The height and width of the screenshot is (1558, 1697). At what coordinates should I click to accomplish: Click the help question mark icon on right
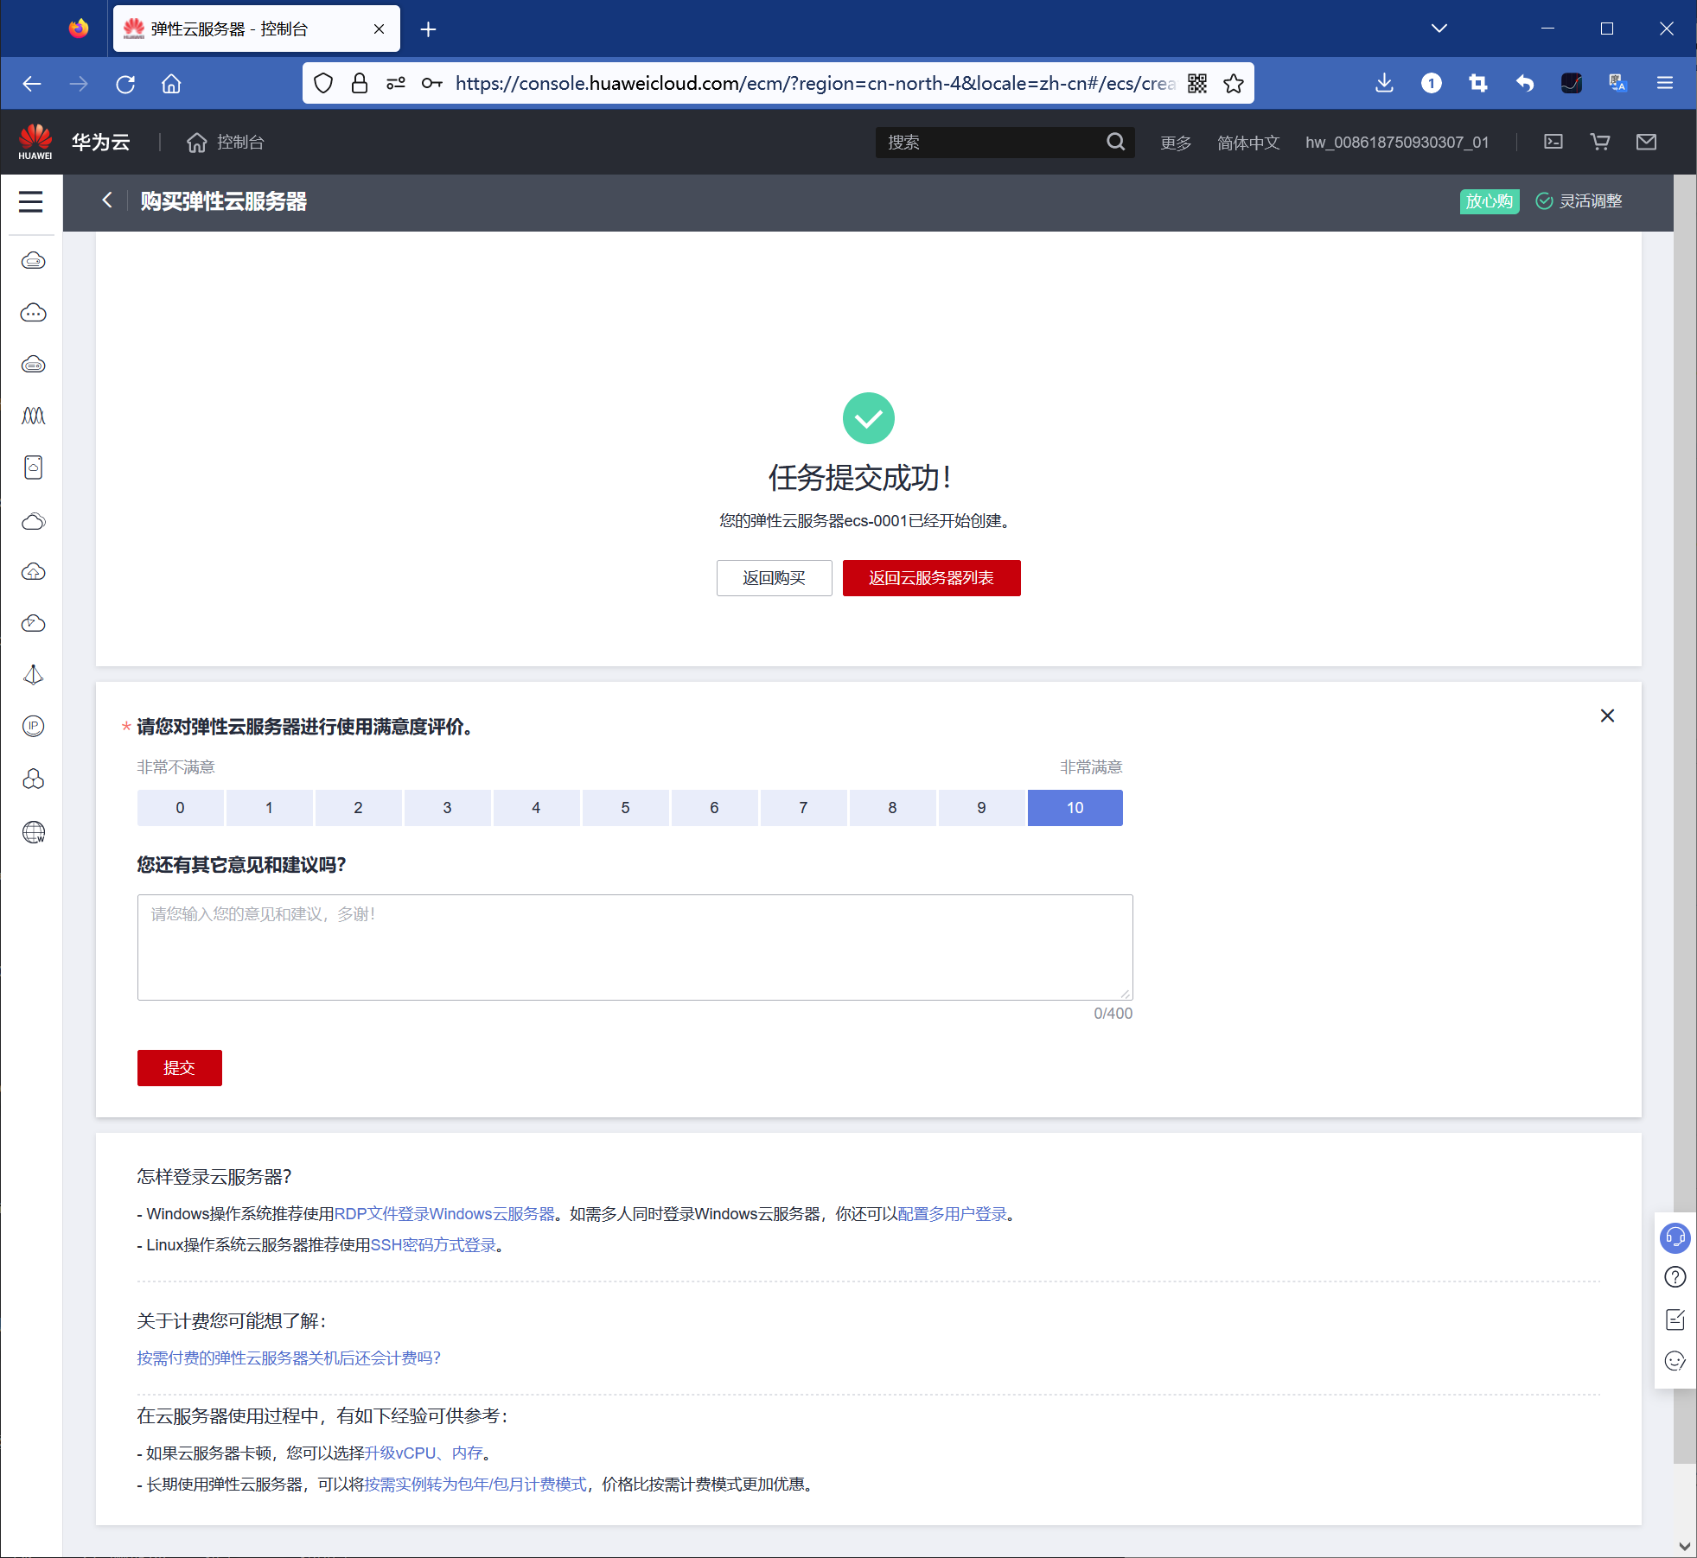click(1675, 1276)
